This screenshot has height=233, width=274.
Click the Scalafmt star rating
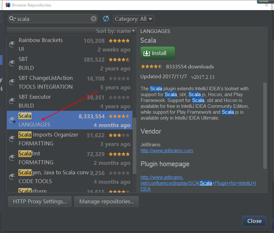[119, 154]
